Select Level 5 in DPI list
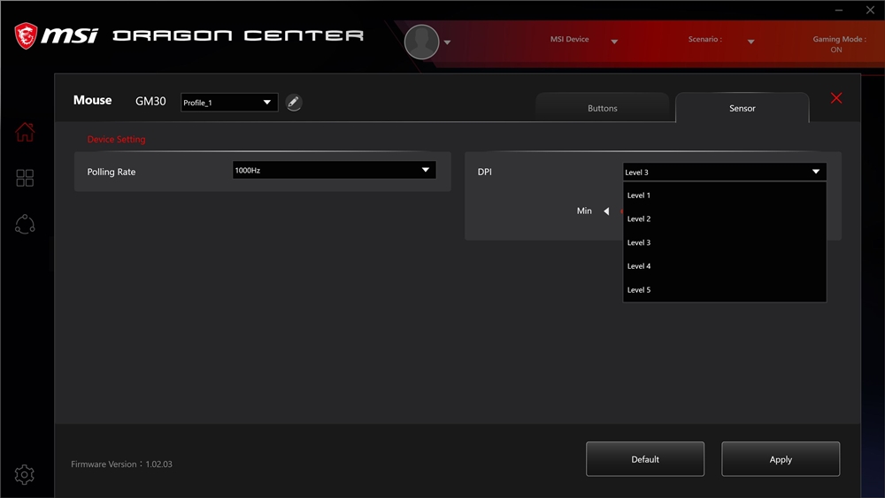The image size is (885, 498). pyautogui.click(x=725, y=290)
